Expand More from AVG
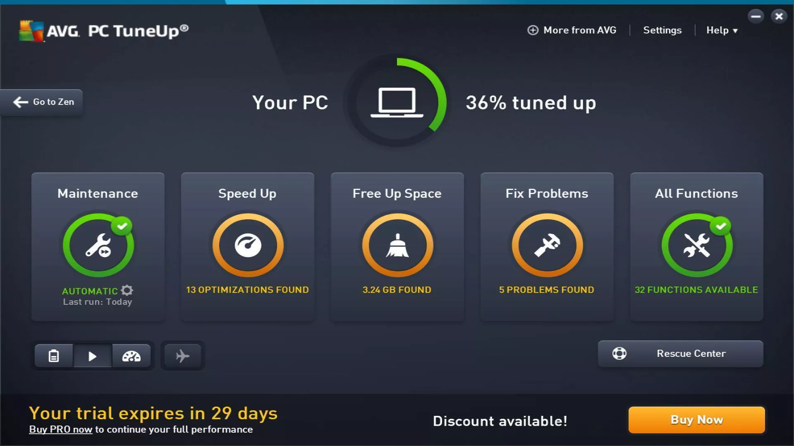Viewport: 794px width, 446px height. pyautogui.click(x=572, y=30)
